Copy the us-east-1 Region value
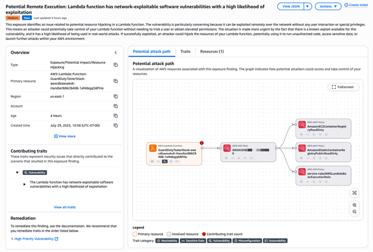373x252 pixels. (116, 96)
